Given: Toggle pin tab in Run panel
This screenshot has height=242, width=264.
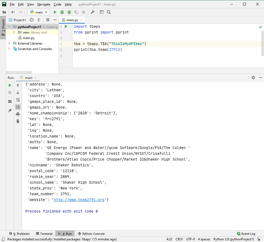Looking at the screenshot, I should 10,111.
